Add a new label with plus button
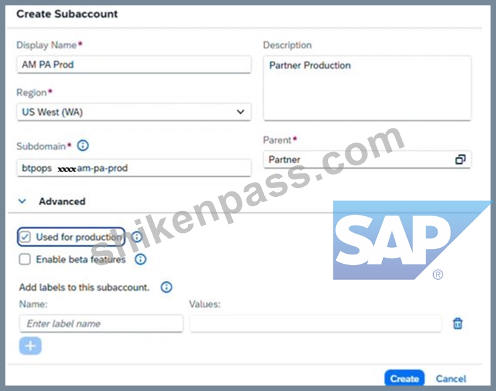The width and height of the screenshot is (496, 391). (30, 345)
